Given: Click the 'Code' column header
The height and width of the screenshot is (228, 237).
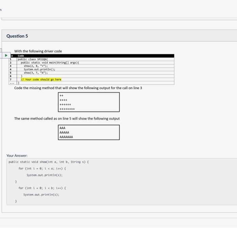Looking at the screenshot, I should pos(21,56).
